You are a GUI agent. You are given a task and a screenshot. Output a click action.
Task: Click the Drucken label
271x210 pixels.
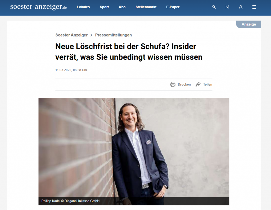click(x=184, y=84)
